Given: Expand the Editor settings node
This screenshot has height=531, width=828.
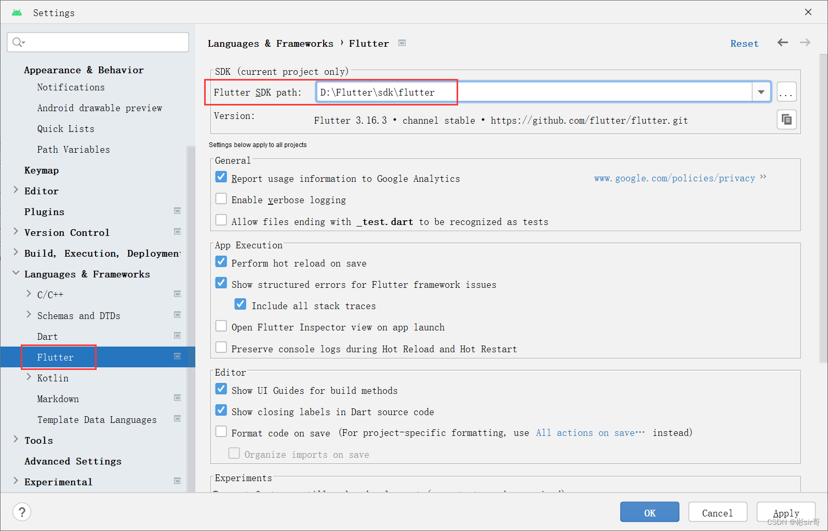Looking at the screenshot, I should (x=16, y=190).
